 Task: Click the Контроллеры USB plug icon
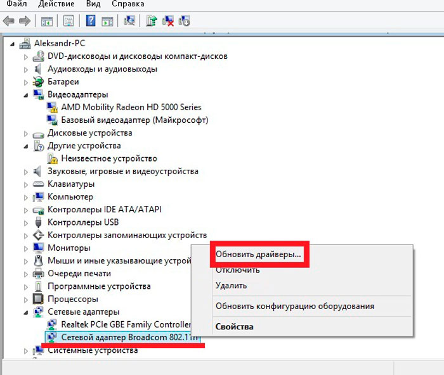(38, 222)
